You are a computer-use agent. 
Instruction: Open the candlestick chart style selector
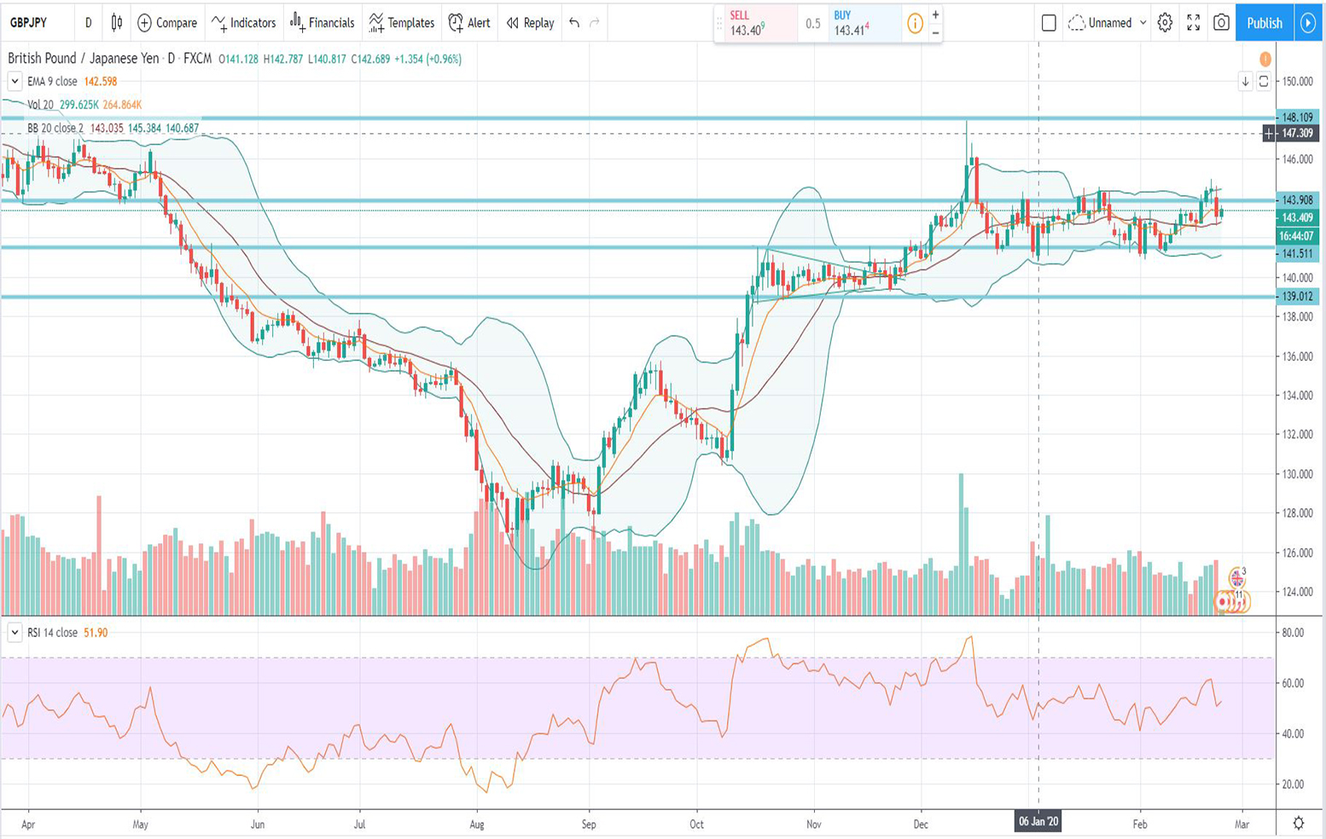pyautogui.click(x=117, y=23)
